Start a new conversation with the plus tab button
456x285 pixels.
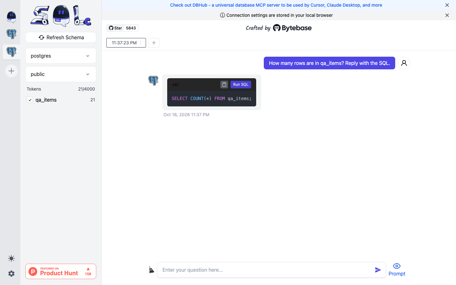click(154, 43)
